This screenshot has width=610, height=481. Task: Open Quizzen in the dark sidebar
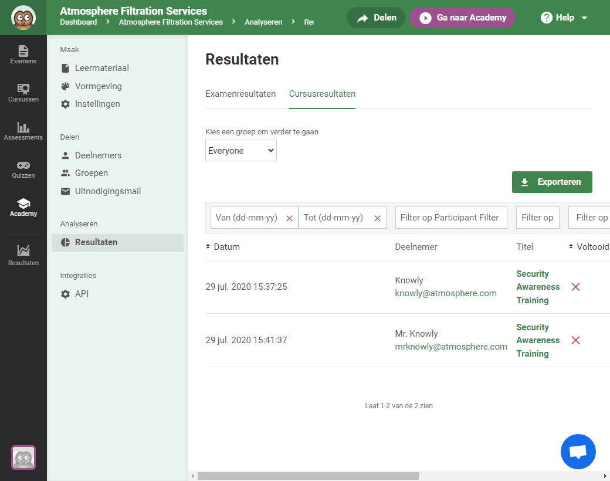tap(23, 169)
